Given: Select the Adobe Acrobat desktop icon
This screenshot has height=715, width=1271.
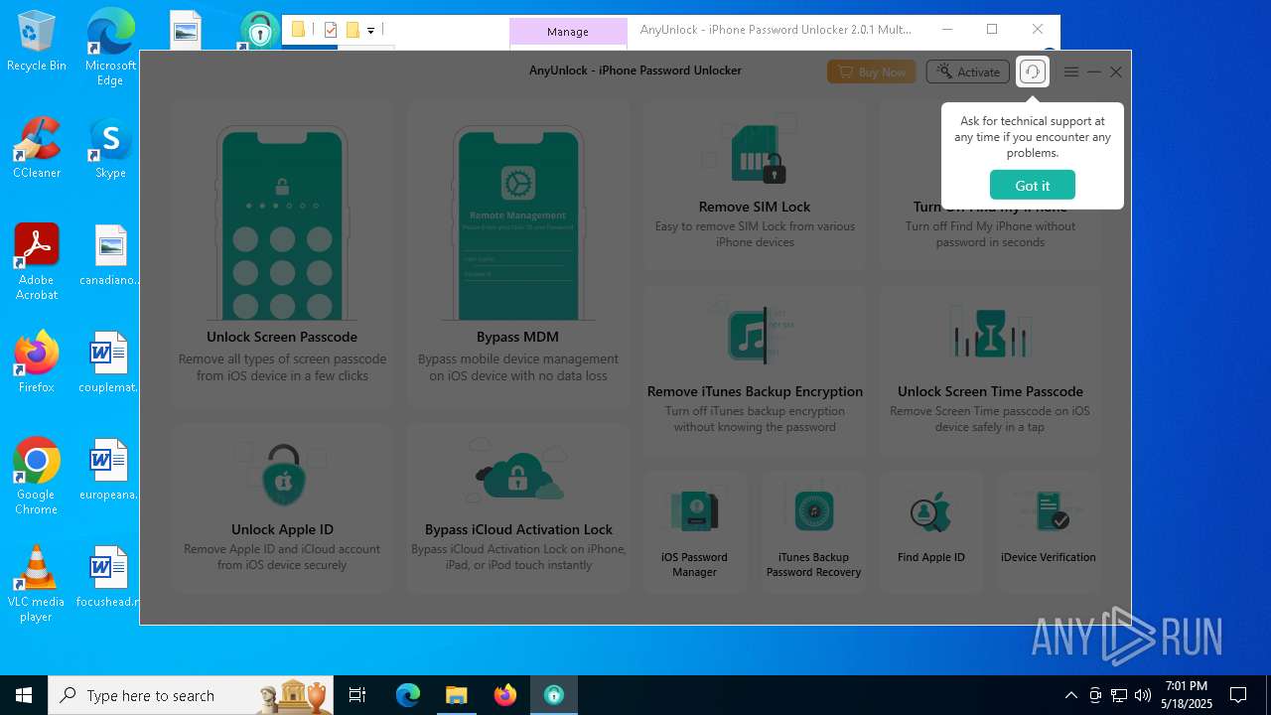Looking at the screenshot, I should pyautogui.click(x=37, y=262).
